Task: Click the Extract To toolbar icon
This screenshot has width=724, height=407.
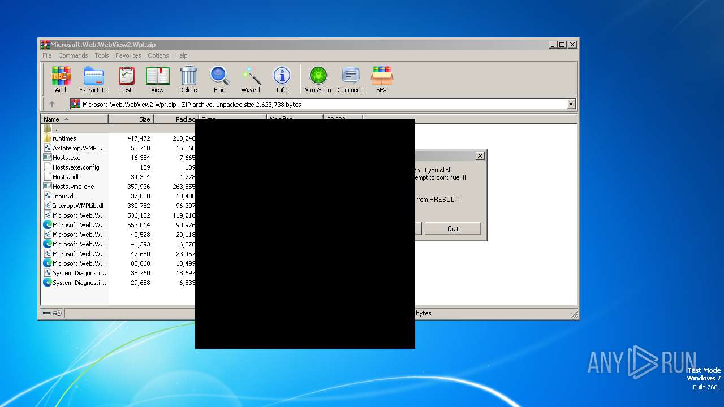Action: click(93, 79)
